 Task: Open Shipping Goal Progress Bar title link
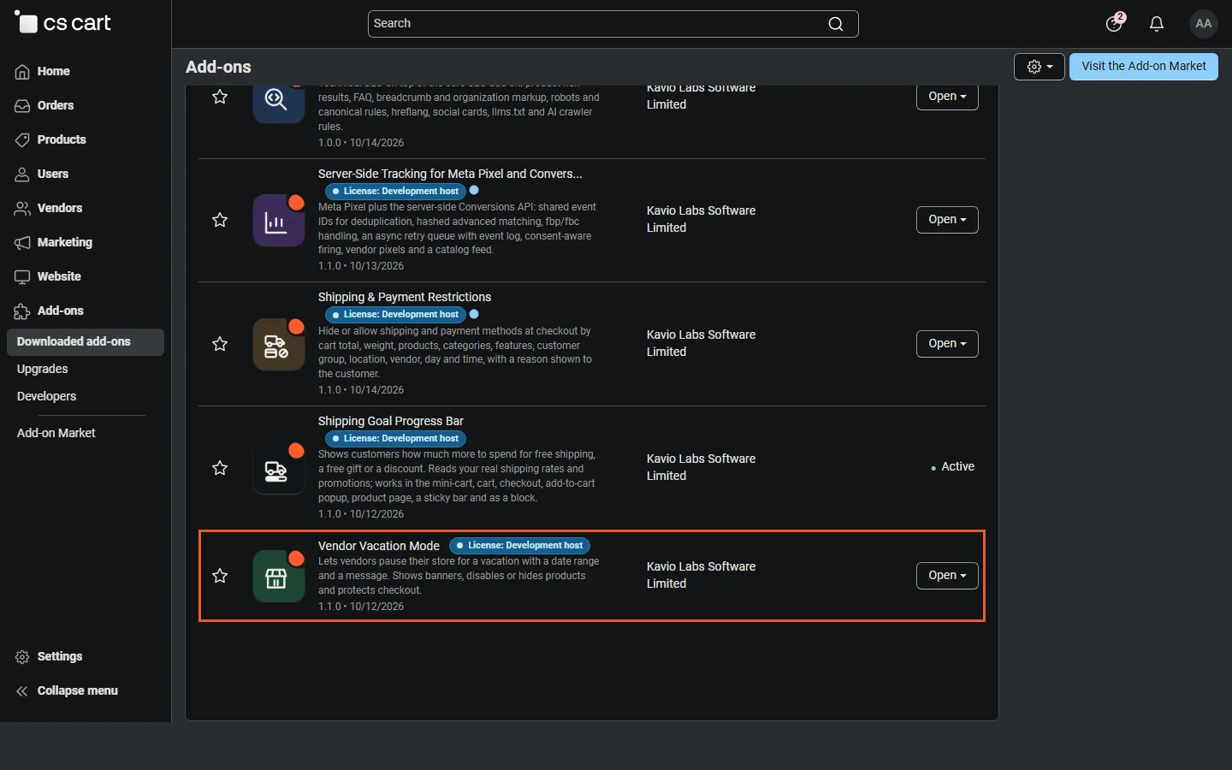(x=391, y=422)
